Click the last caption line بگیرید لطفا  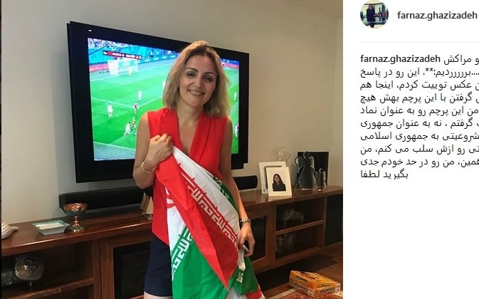click(384, 174)
